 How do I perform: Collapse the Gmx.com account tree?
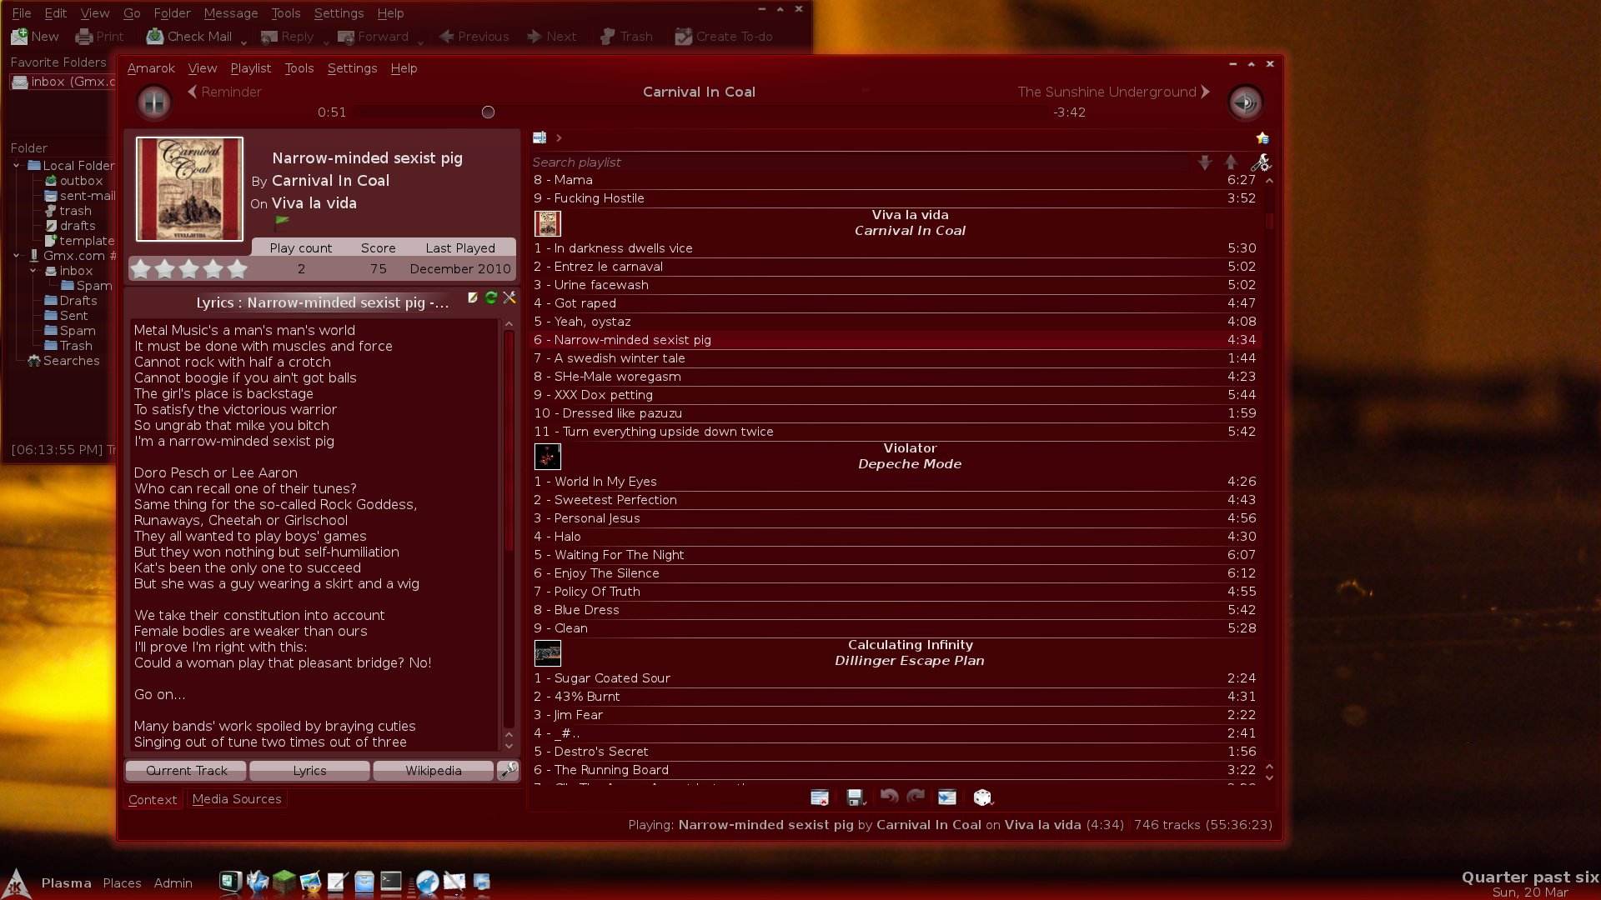coord(16,255)
